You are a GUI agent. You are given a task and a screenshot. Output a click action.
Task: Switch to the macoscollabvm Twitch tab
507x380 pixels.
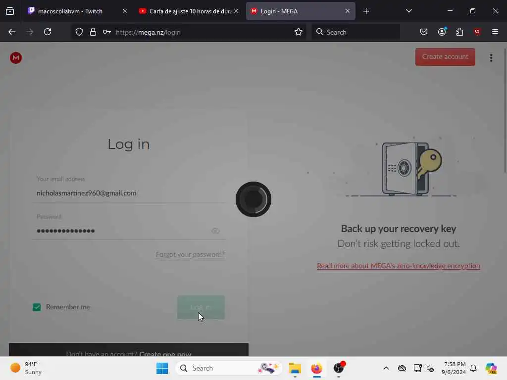pyautogui.click(x=77, y=11)
